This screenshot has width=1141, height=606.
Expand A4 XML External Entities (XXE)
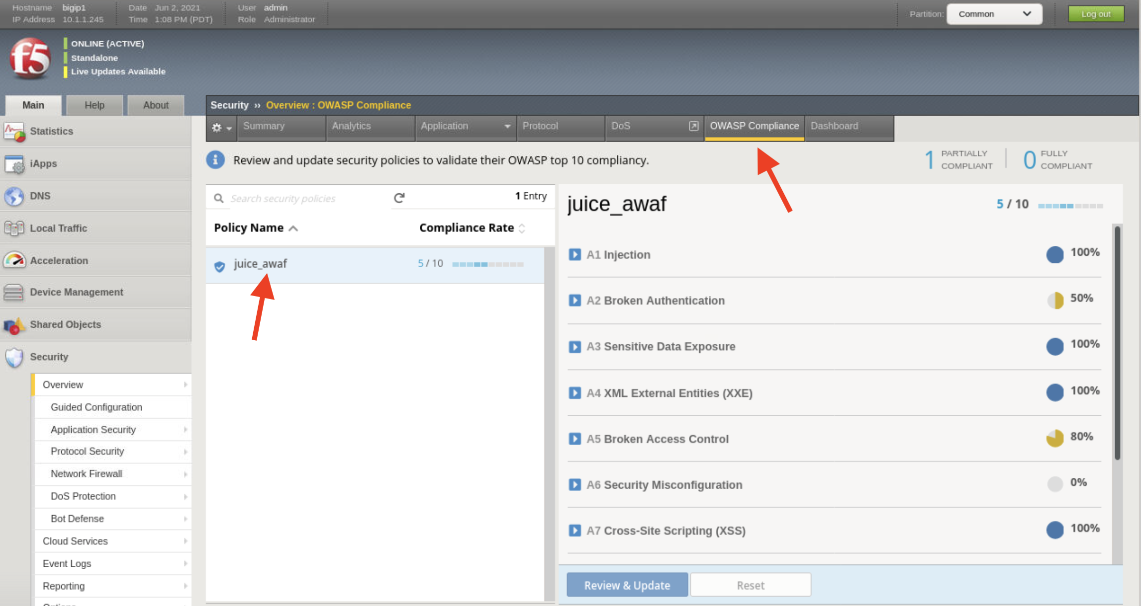[574, 393]
